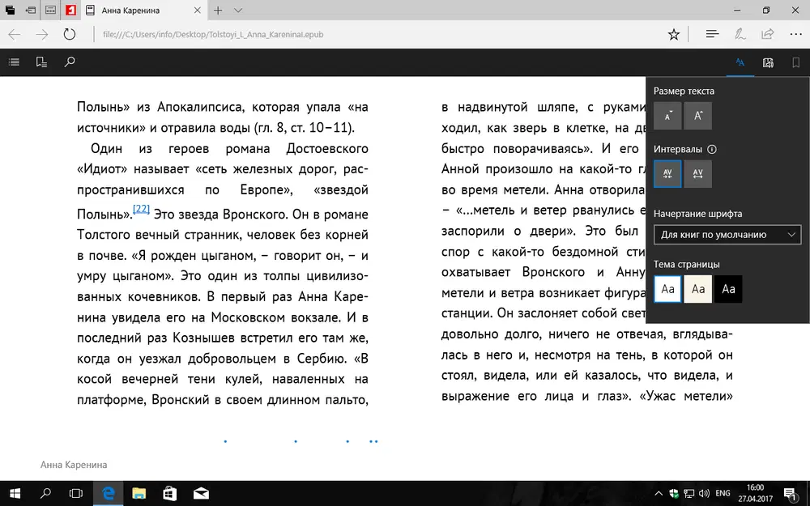Open a new browser tab

click(217, 11)
